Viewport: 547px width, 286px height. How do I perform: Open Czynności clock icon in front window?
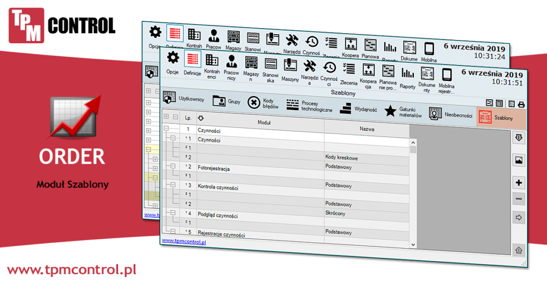click(329, 73)
